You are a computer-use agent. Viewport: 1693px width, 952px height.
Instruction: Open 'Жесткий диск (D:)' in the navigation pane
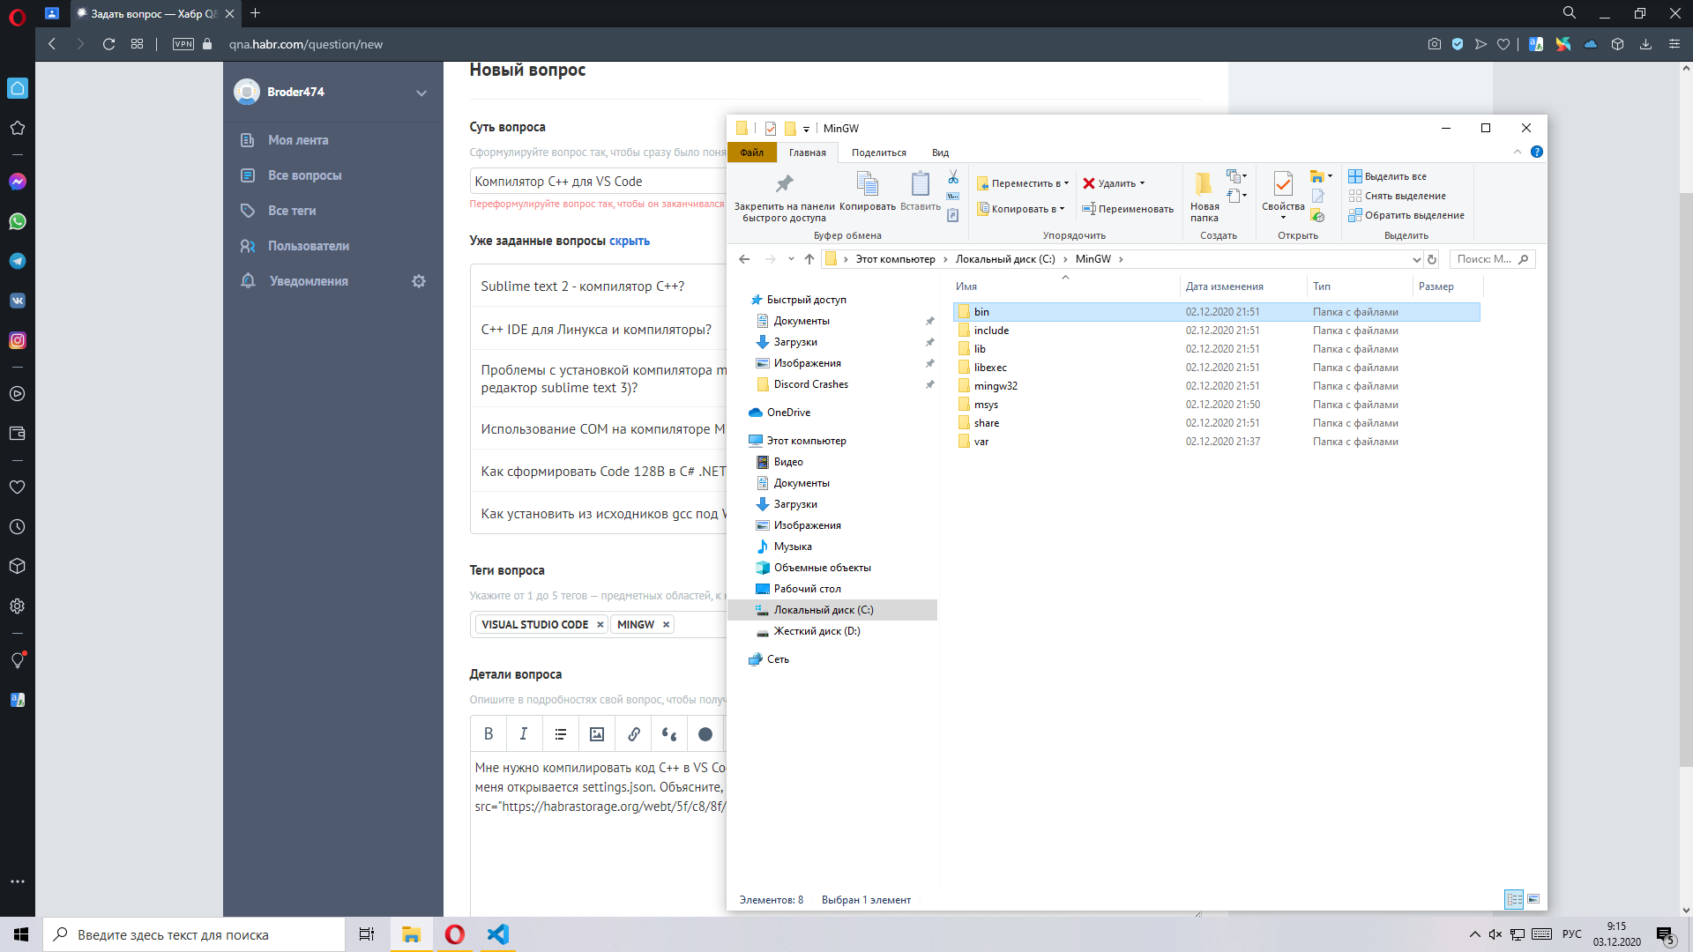pos(817,631)
